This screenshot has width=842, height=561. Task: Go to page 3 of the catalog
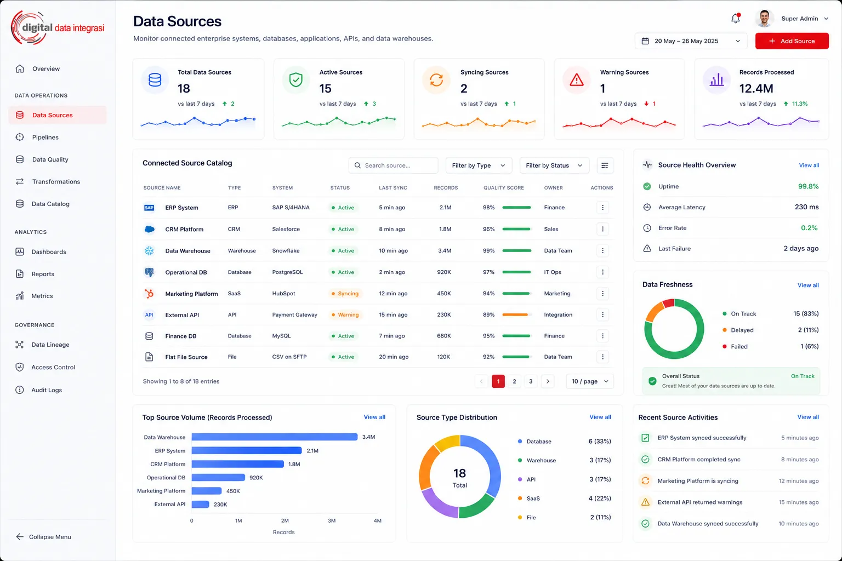[x=531, y=381]
